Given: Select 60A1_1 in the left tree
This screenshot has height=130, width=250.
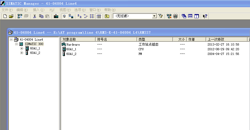Looking at the screenshot, I should click(35, 48).
